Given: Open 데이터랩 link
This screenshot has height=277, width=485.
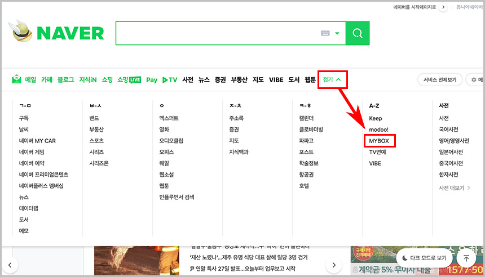Looking at the screenshot, I should pos(28,208).
